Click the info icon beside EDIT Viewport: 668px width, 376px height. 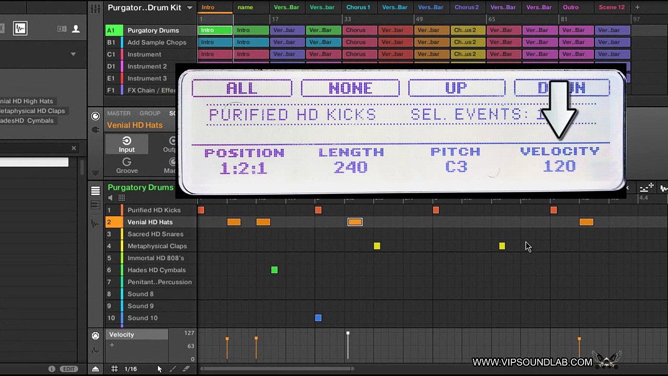click(x=52, y=369)
